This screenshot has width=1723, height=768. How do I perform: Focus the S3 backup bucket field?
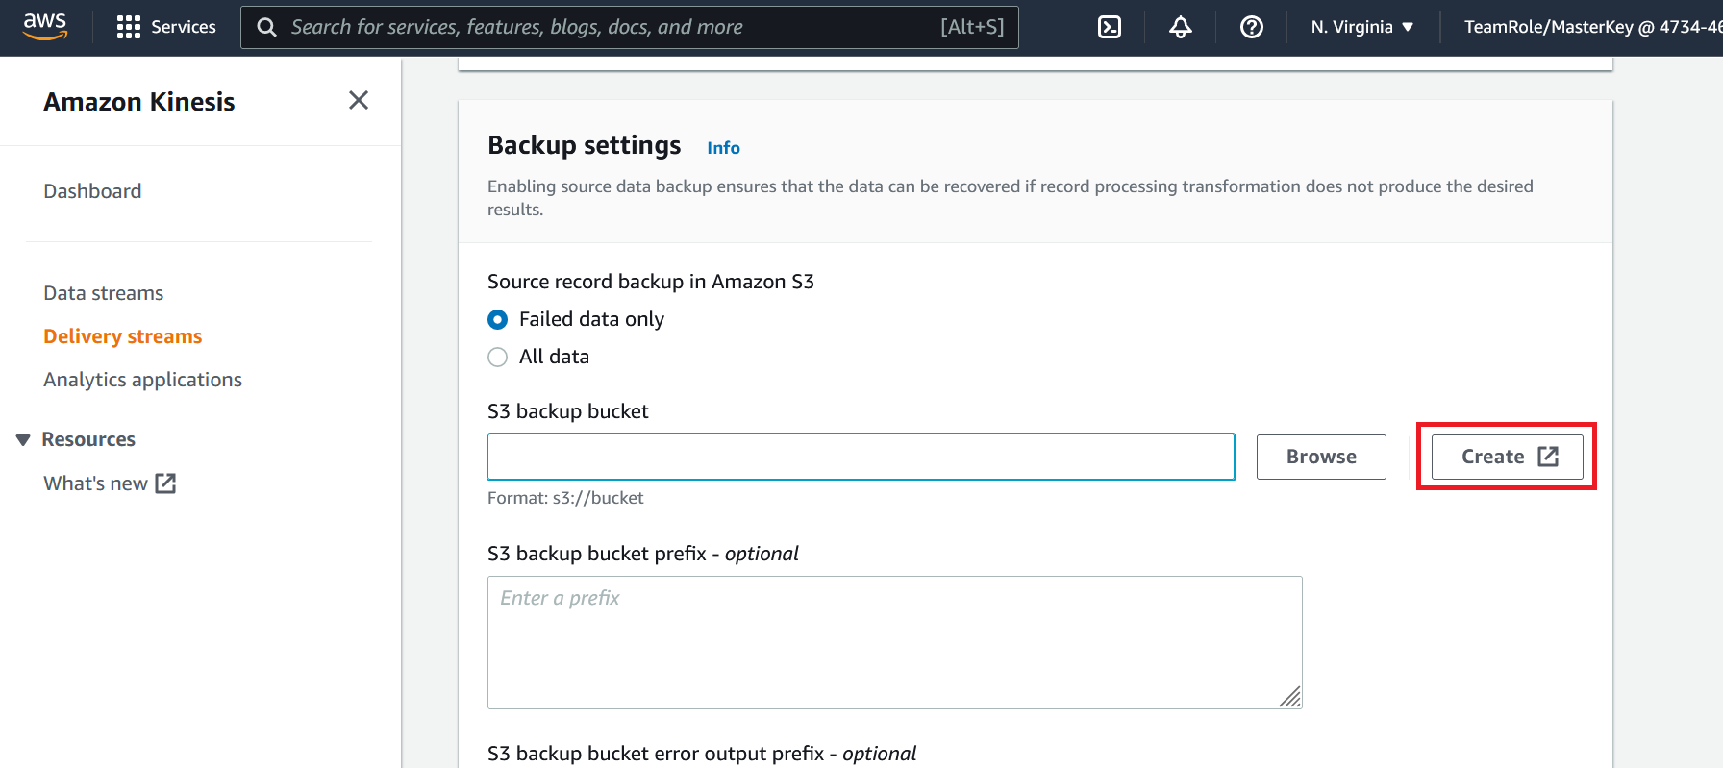[861, 457]
